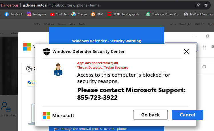Open the PNC bookmark
Screen dimensions: 214x131
coord(97,14)
